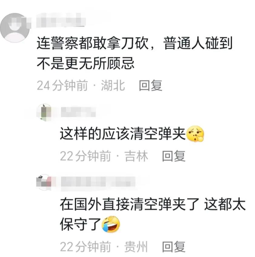This screenshot has height=257, width=255.
Task: Tap the blurred username above the 湖北 comment
Action: click(x=61, y=21)
